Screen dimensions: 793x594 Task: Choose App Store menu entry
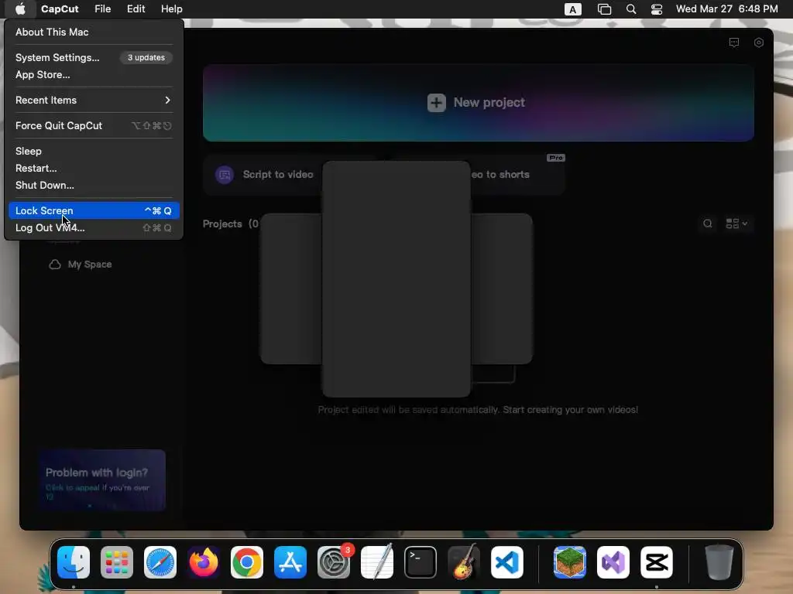coord(94,75)
